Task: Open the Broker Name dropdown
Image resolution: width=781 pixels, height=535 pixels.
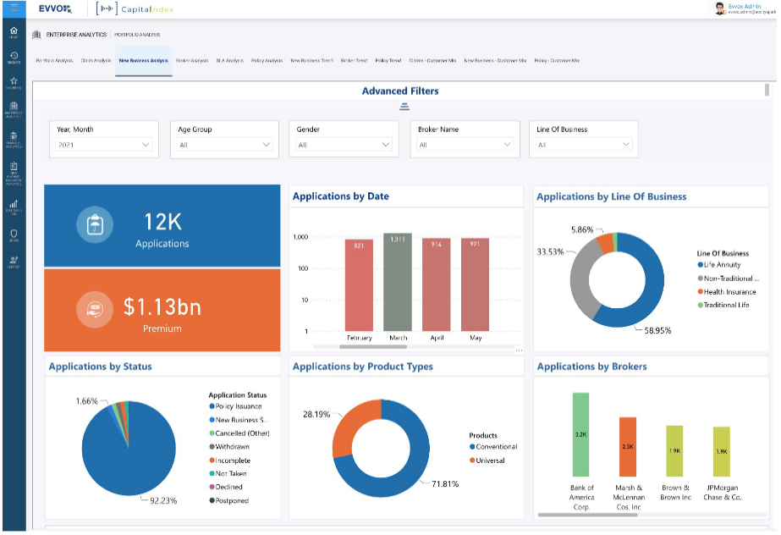Action: coord(465,145)
